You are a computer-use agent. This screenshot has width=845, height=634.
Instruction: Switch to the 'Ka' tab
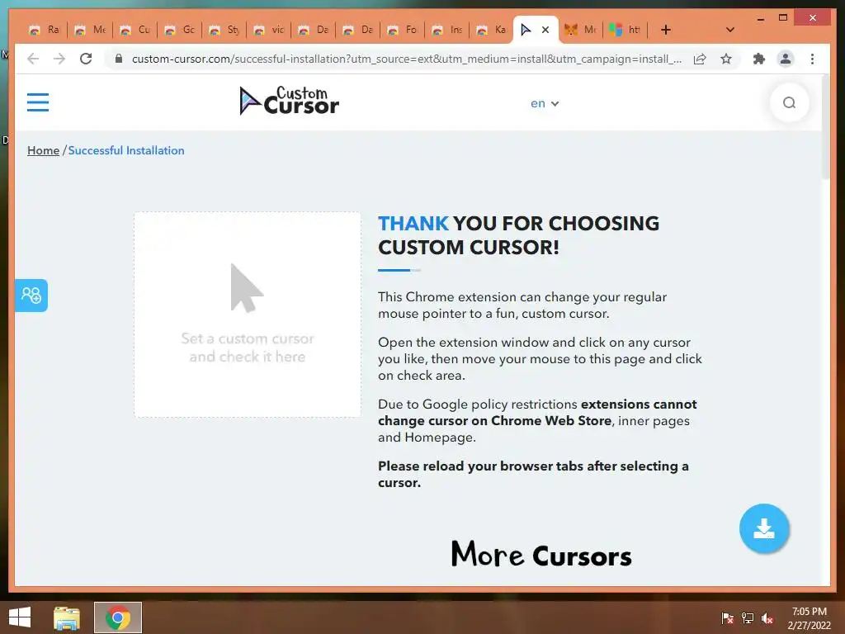492,30
